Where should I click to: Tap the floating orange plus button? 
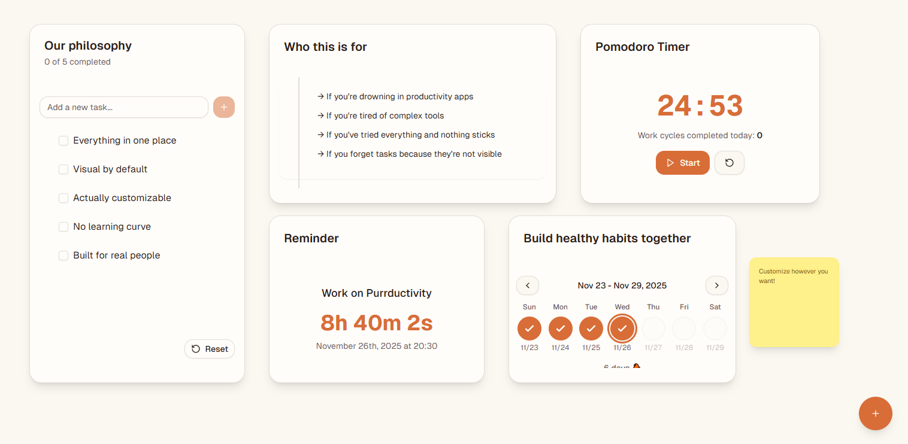(x=875, y=413)
